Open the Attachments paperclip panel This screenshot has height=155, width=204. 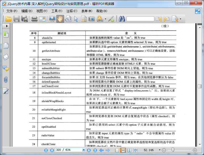click(6, 79)
